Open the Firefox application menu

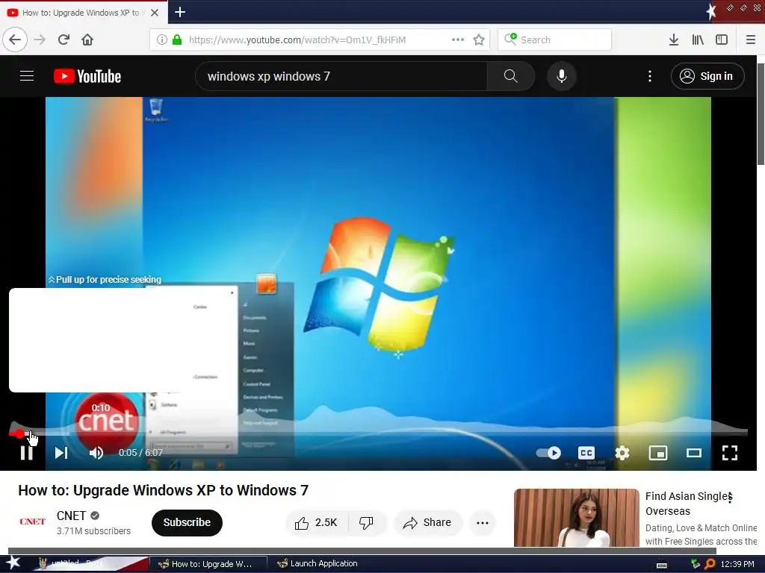click(x=750, y=40)
